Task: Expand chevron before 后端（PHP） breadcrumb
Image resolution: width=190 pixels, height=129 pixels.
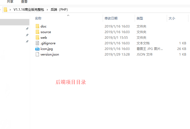Action: (47, 10)
